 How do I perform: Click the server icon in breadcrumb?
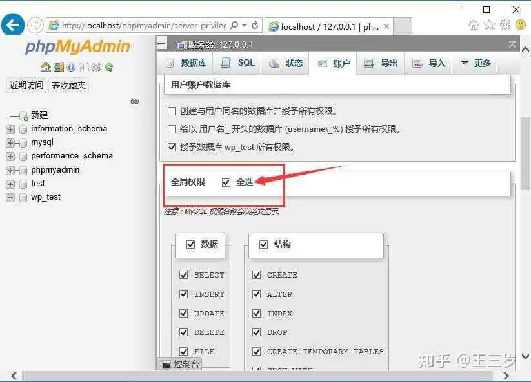182,44
